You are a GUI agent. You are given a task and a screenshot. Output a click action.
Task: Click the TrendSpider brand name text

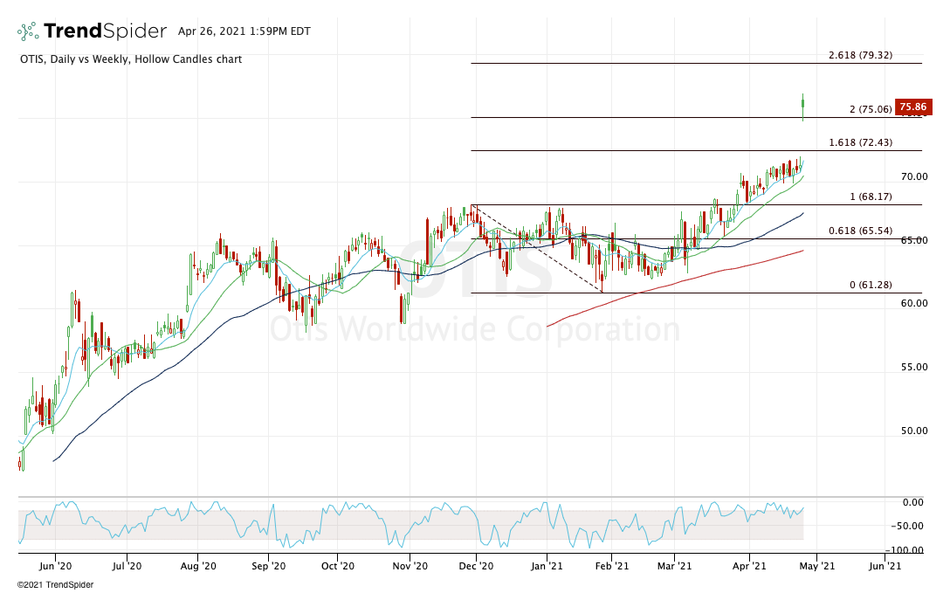point(105,31)
